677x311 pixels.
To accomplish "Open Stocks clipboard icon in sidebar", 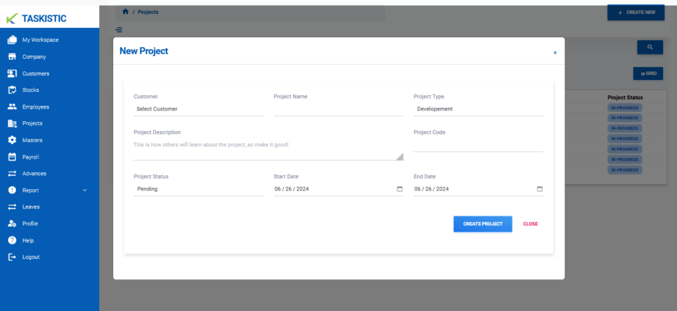I will pos(12,90).
